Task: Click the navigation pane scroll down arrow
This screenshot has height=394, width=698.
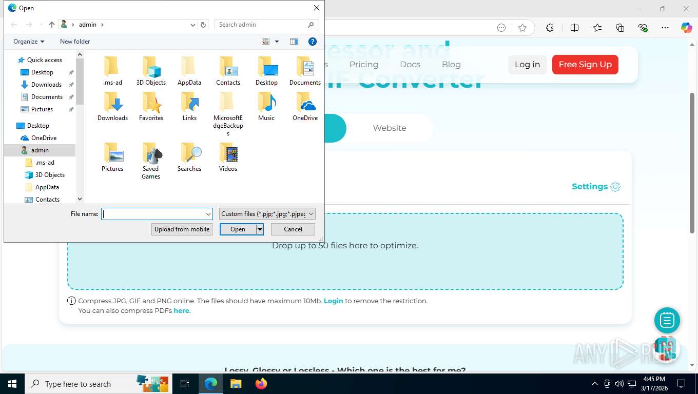Action: tap(80, 199)
